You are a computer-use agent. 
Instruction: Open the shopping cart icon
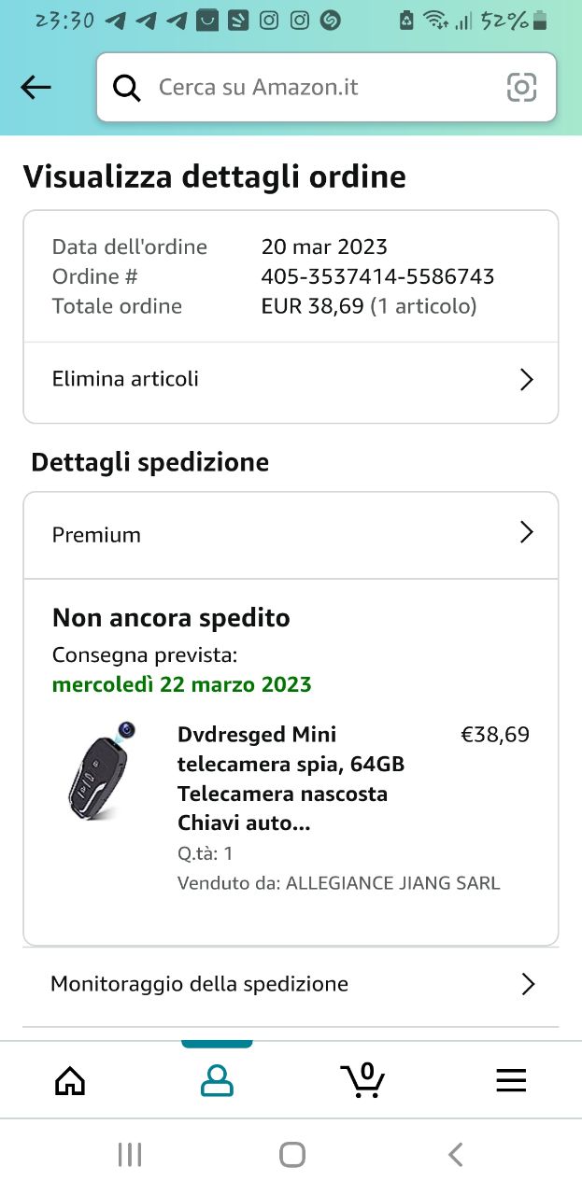362,1080
